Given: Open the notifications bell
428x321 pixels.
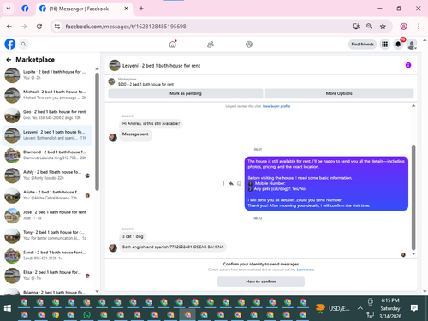Looking at the screenshot, I should [x=398, y=45].
